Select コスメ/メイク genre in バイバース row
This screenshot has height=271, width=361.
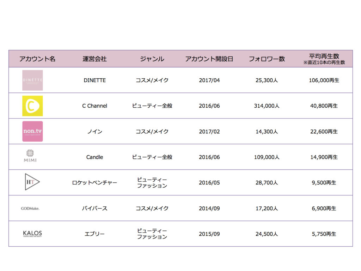[152, 208]
